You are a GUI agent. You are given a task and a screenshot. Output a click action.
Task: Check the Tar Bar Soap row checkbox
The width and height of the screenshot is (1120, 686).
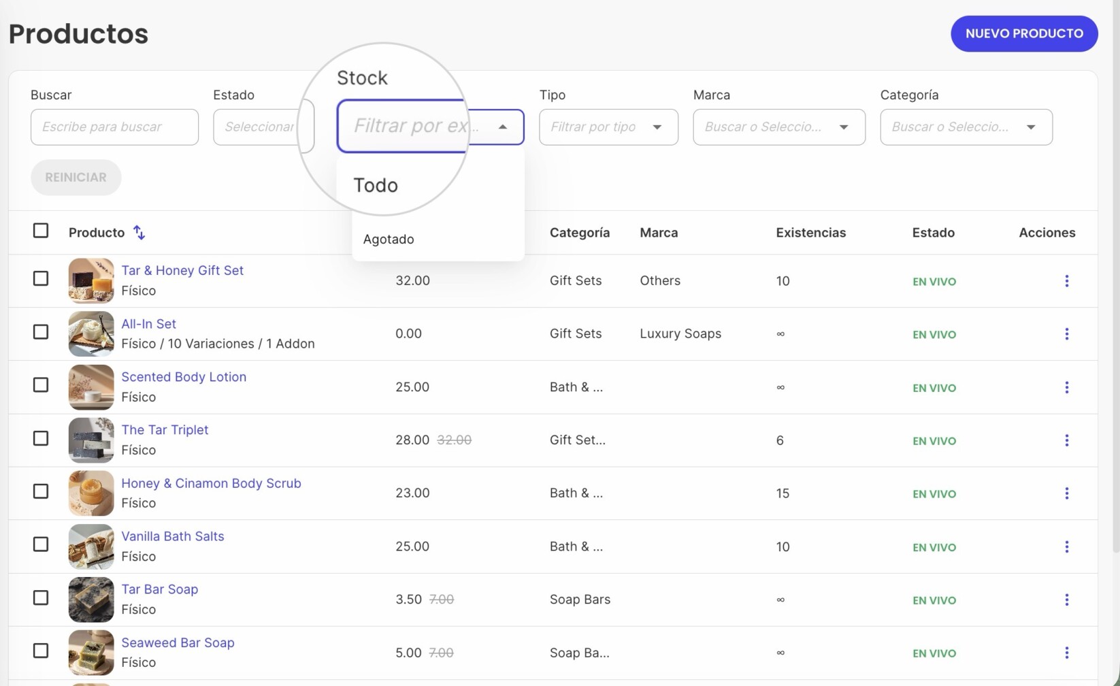pos(41,597)
